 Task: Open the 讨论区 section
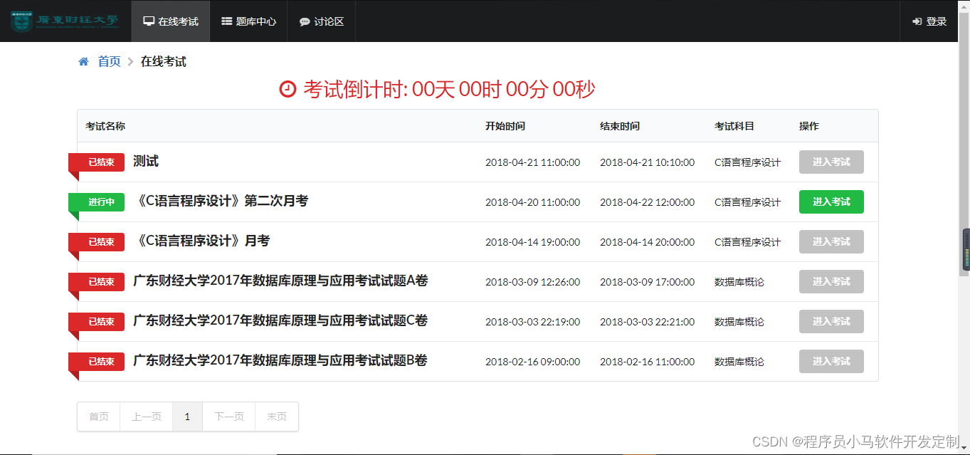320,21
